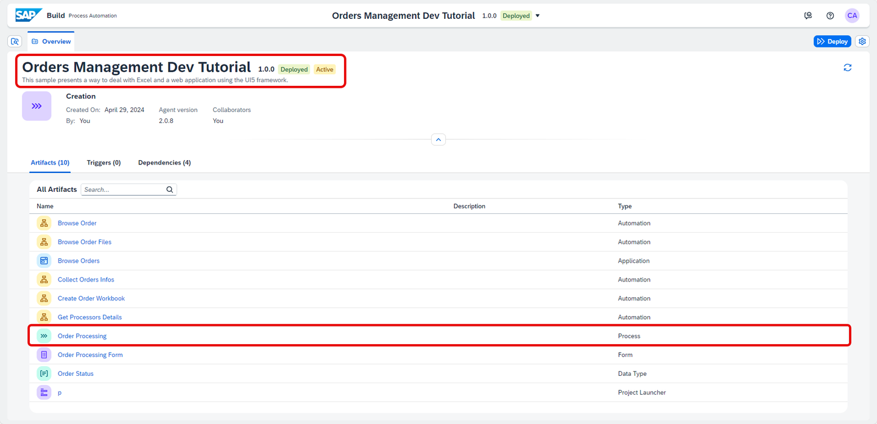Viewport: 877px width, 424px height.
Task: Click the Agent version 2.0.8 value
Action: coord(166,121)
